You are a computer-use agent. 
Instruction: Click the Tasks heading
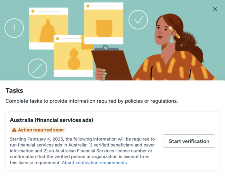(14, 91)
